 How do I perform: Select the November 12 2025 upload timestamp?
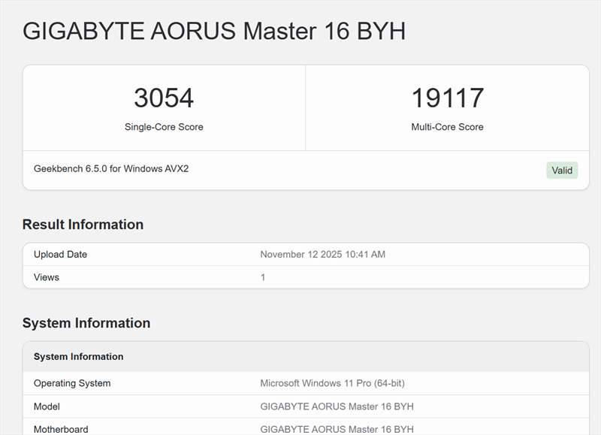(x=322, y=255)
